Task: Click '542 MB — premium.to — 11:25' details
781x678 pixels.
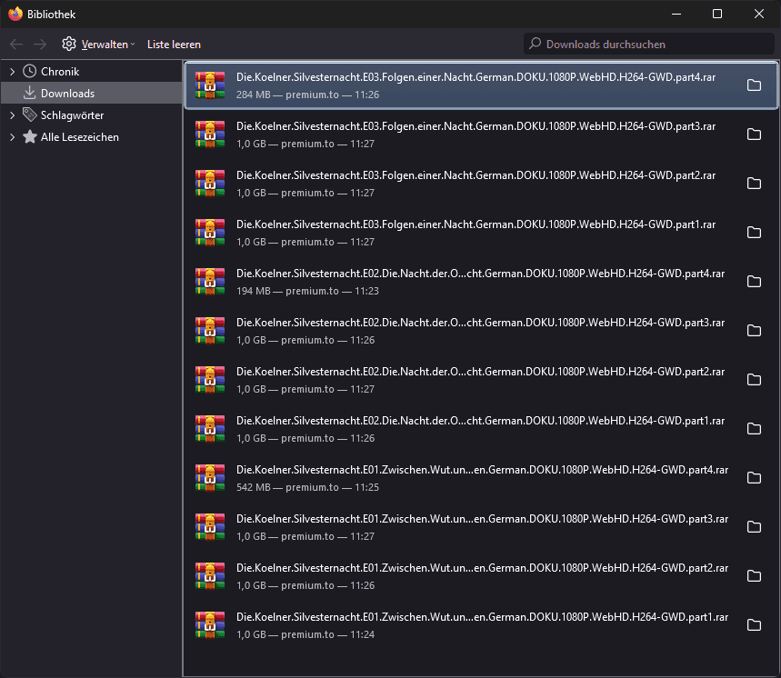Action: [307, 487]
